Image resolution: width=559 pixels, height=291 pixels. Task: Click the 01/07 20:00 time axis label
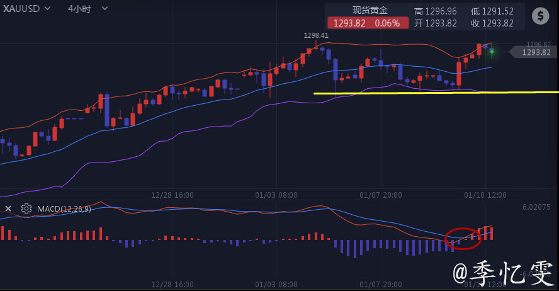pyautogui.click(x=381, y=195)
